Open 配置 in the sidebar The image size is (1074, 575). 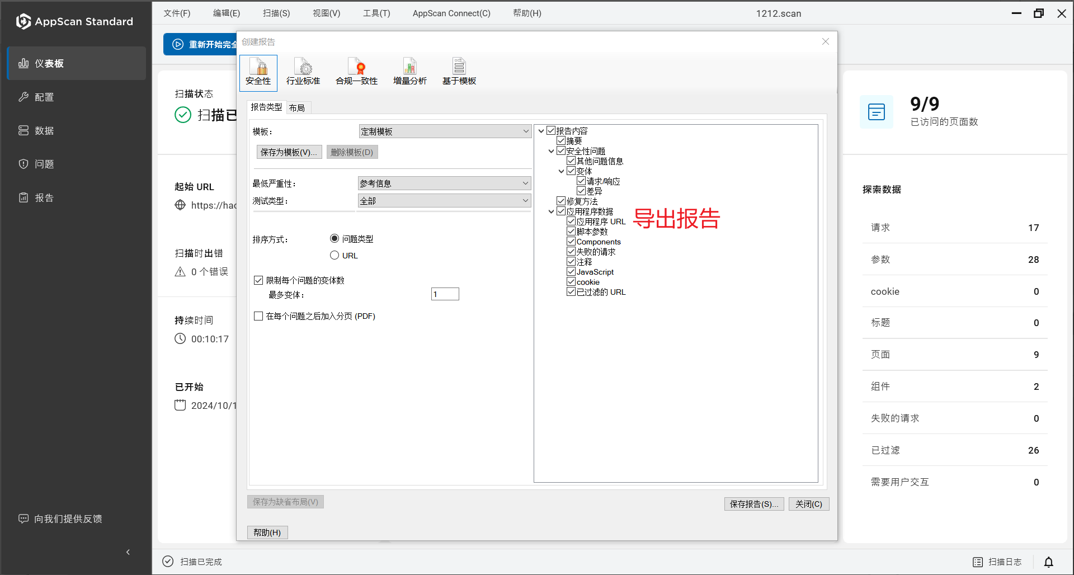[x=77, y=97]
